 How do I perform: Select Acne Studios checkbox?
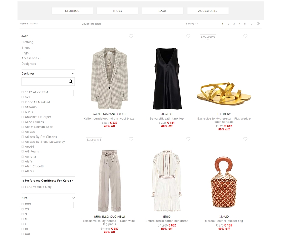point(23,122)
